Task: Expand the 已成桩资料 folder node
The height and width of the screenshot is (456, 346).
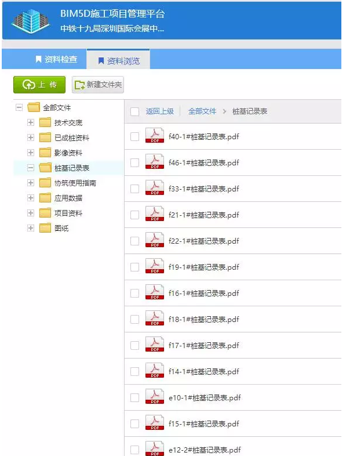Action: point(31,137)
